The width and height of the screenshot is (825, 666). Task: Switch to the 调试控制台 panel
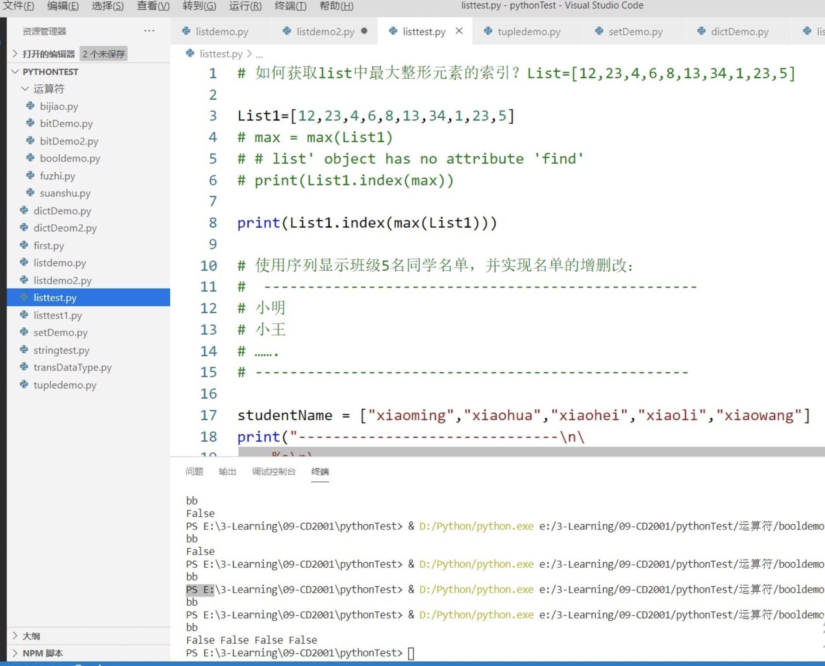coord(274,471)
